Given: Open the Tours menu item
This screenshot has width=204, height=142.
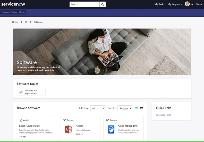Looking at the screenshot, I should point(199,4).
